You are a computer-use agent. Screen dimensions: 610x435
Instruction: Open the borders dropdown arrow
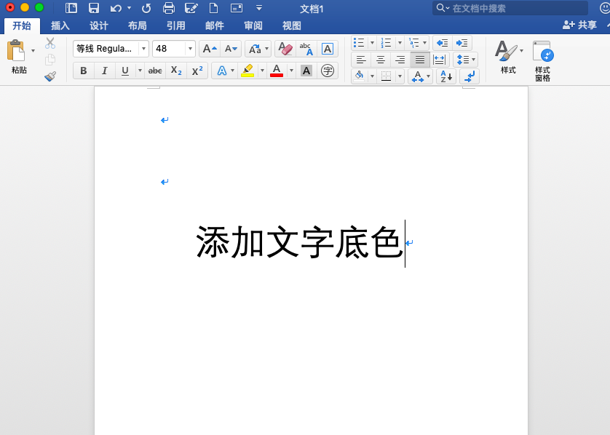pyautogui.click(x=400, y=76)
